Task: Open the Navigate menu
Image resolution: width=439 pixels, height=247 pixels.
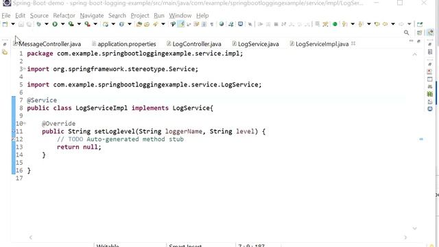Action: (x=92, y=16)
